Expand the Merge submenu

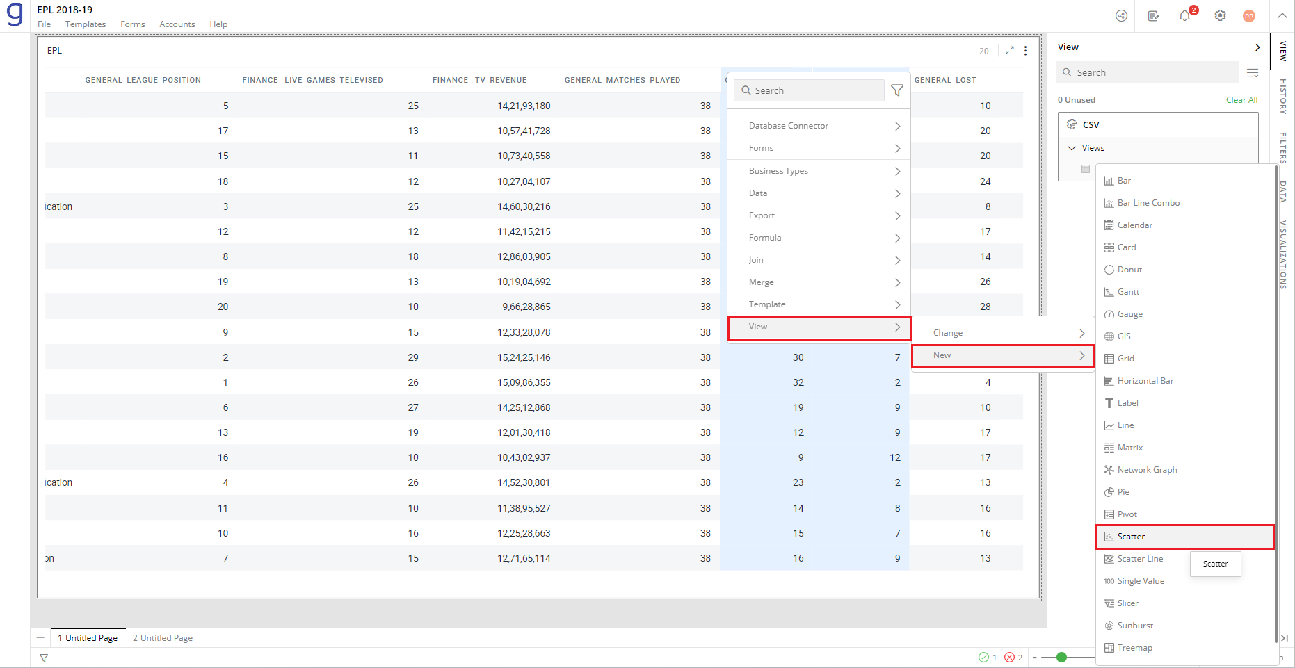(x=819, y=282)
